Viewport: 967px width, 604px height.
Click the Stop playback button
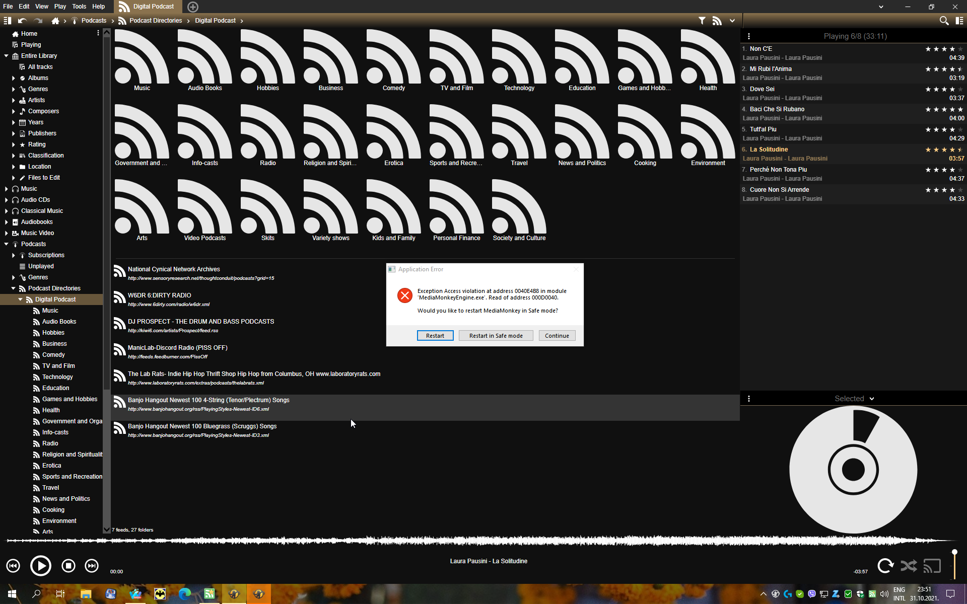[68, 566]
